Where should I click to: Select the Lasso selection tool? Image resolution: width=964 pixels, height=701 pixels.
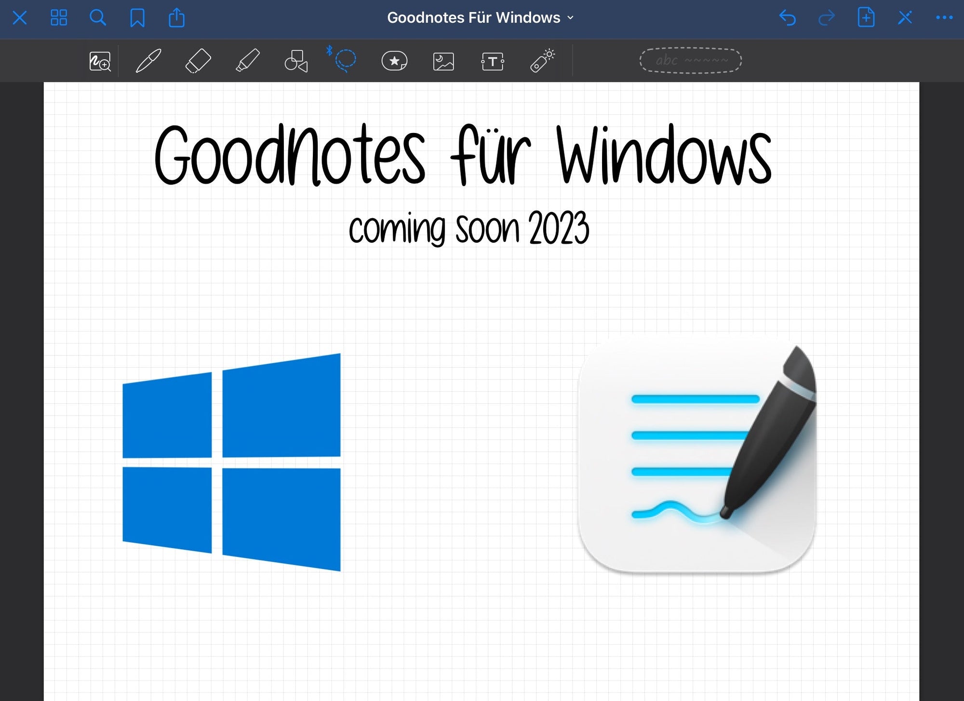345,63
